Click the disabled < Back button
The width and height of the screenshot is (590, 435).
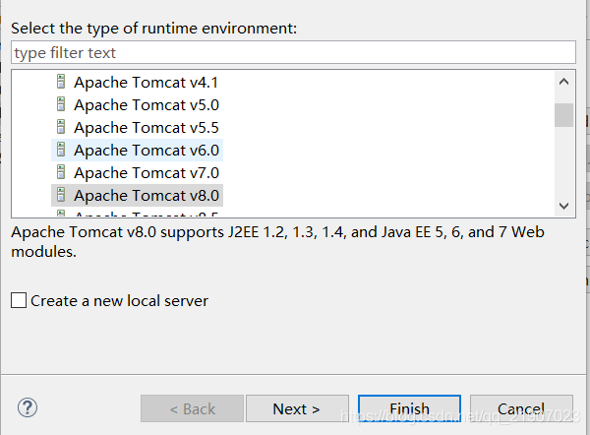click(193, 408)
